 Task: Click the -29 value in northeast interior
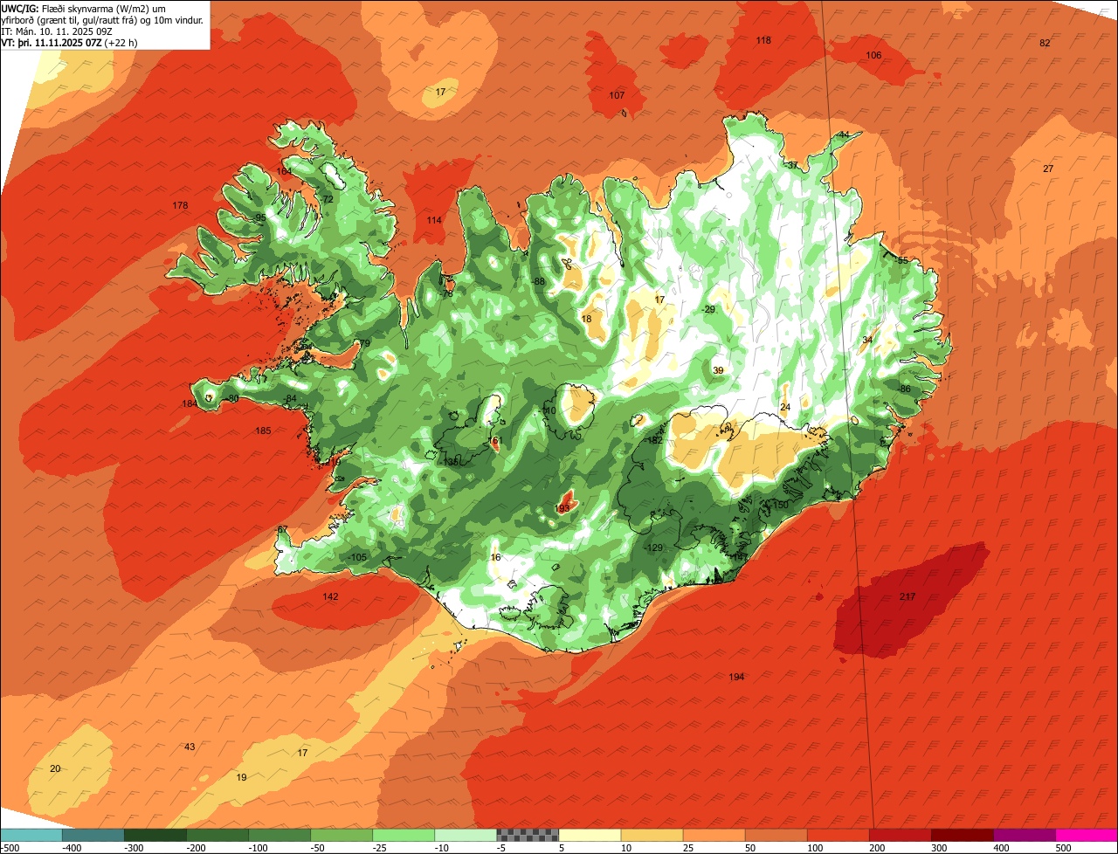pos(708,310)
